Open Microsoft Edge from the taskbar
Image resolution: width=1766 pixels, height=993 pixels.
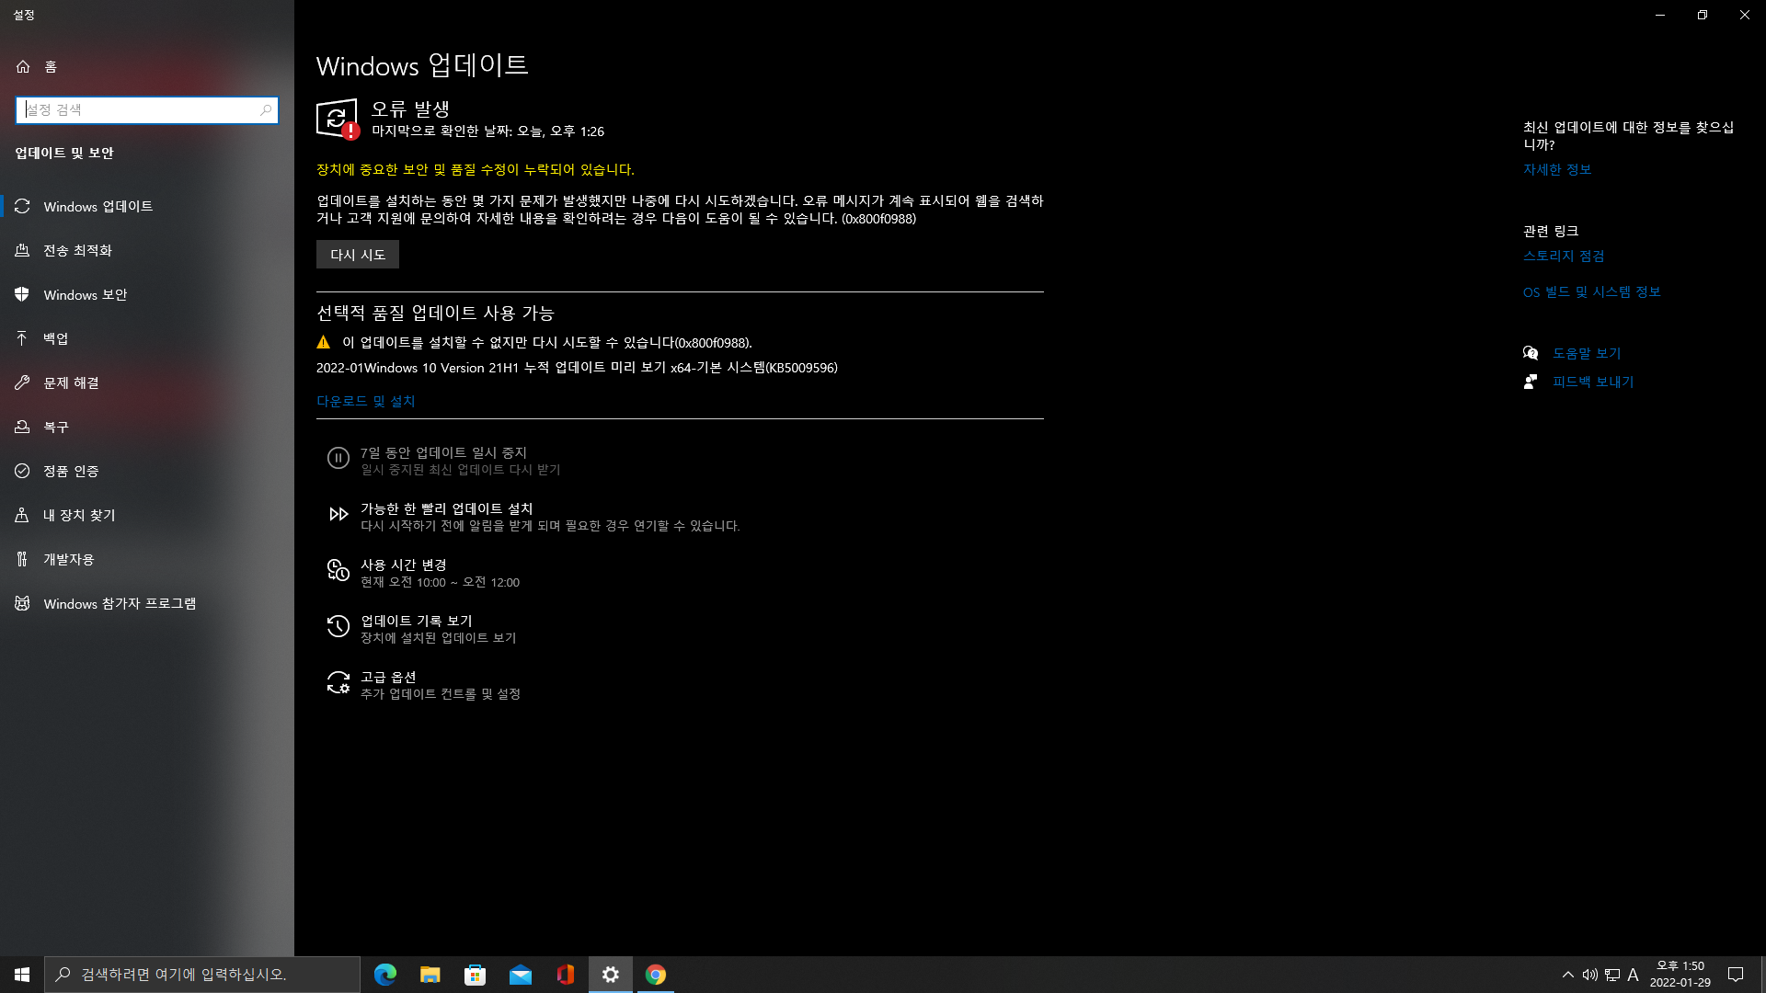coord(385,975)
